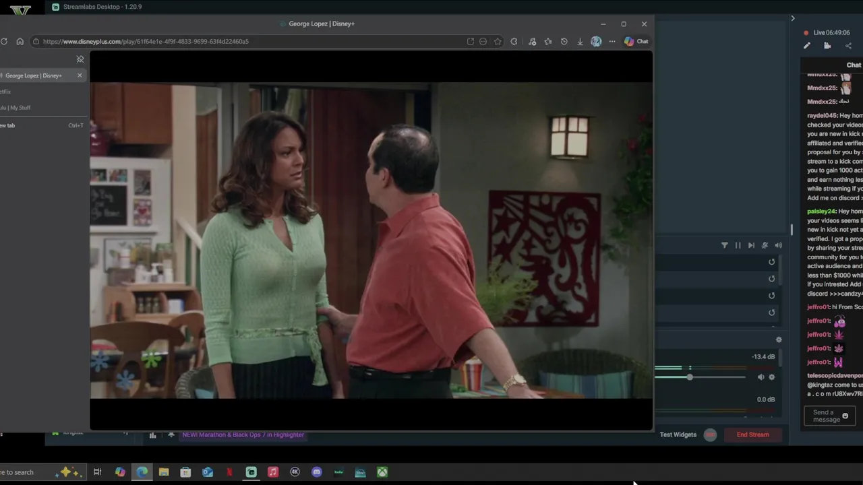This screenshot has width=863, height=485.
Task: Open a new tab in Edge sidebar
Action: [x=42, y=125]
